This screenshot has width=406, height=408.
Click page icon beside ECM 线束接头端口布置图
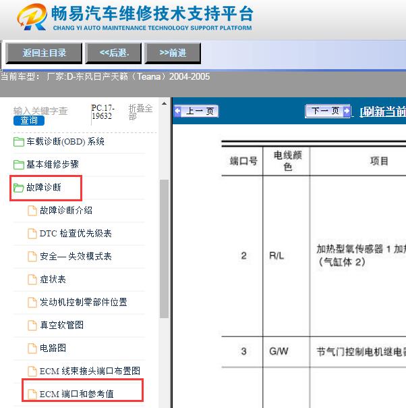click(x=32, y=371)
